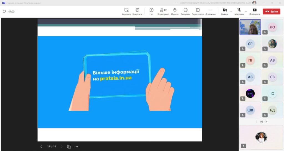Raise hand with Підняти button
The image size is (284, 151).
click(175, 11)
